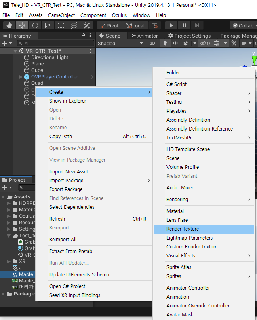Search the Hierarchy field

(55, 43)
